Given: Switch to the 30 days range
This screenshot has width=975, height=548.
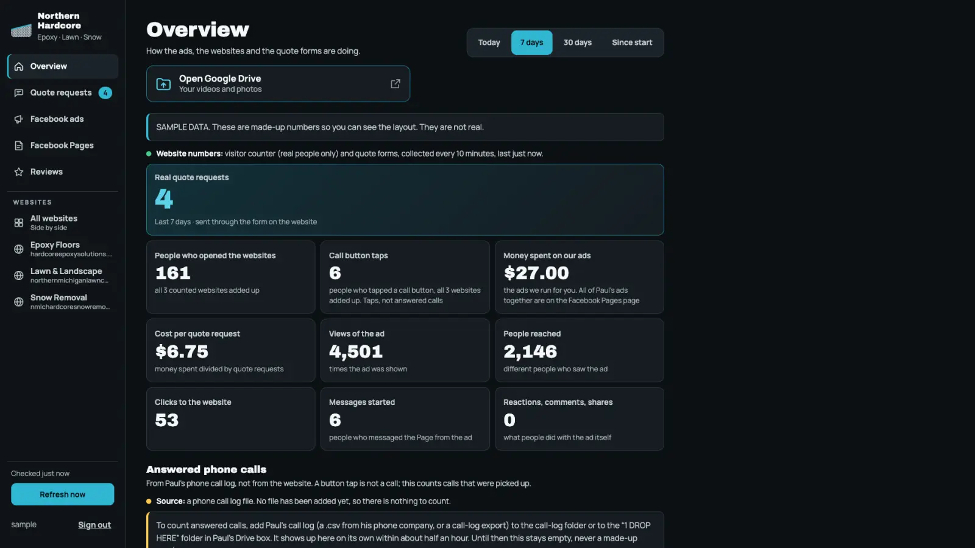Looking at the screenshot, I should click(578, 43).
